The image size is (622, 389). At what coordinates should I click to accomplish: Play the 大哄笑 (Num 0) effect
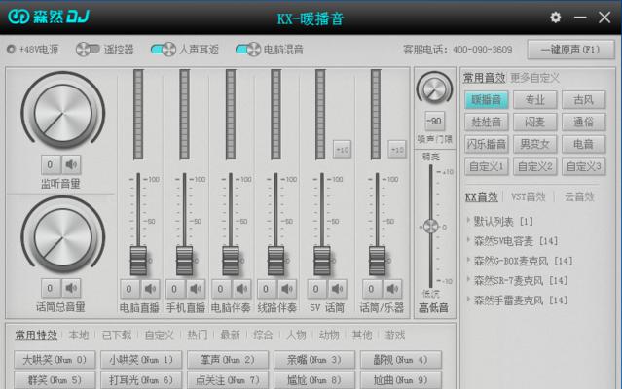pos(55,360)
